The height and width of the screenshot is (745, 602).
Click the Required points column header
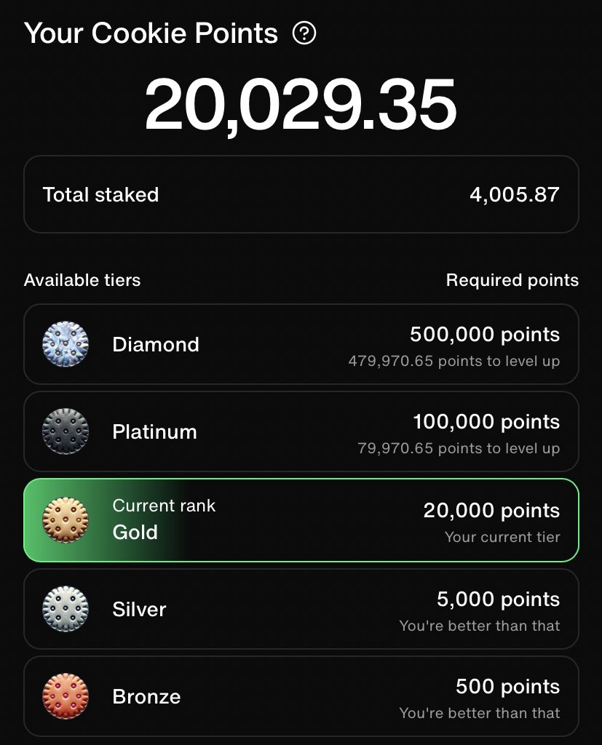512,280
